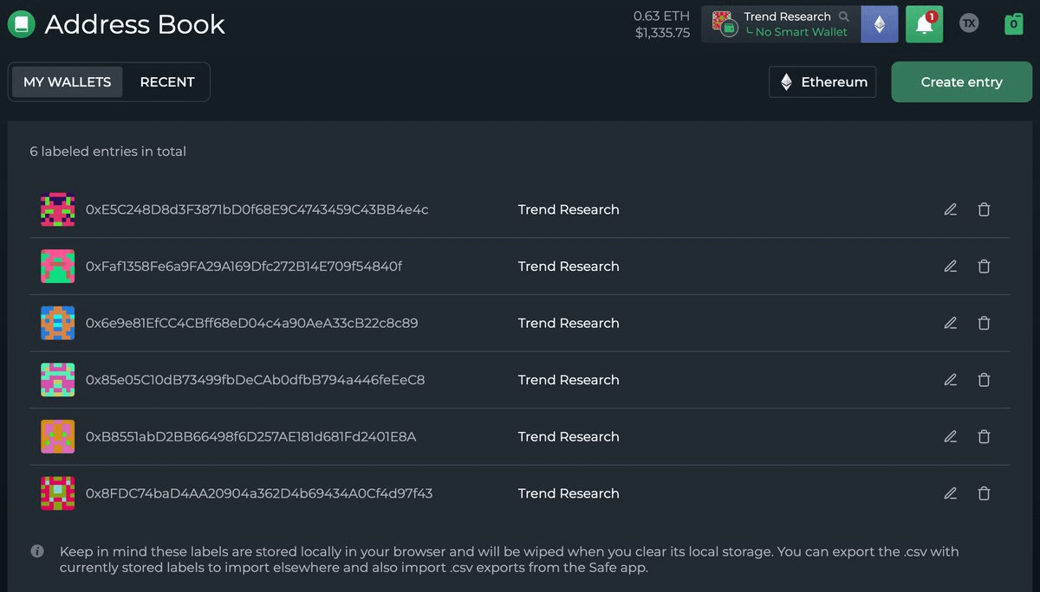The image size is (1040, 592).
Task: Switch to the RECENT tab
Action: point(167,82)
